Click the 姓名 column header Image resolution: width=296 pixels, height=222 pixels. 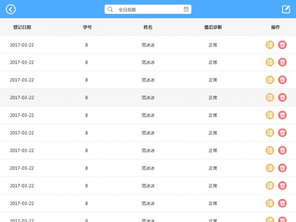[x=148, y=27]
